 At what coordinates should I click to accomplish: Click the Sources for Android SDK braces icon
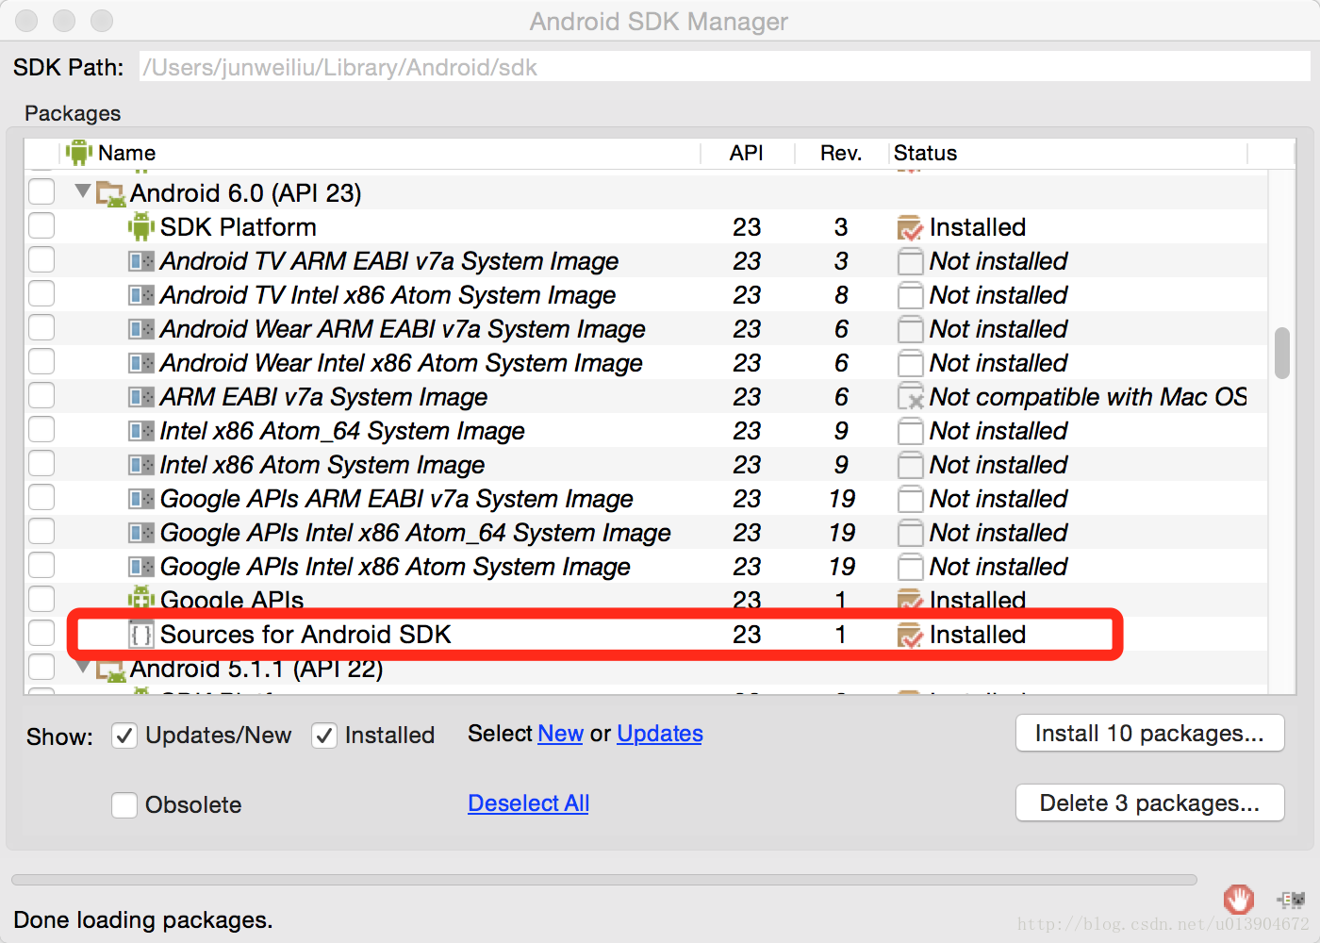(x=141, y=635)
